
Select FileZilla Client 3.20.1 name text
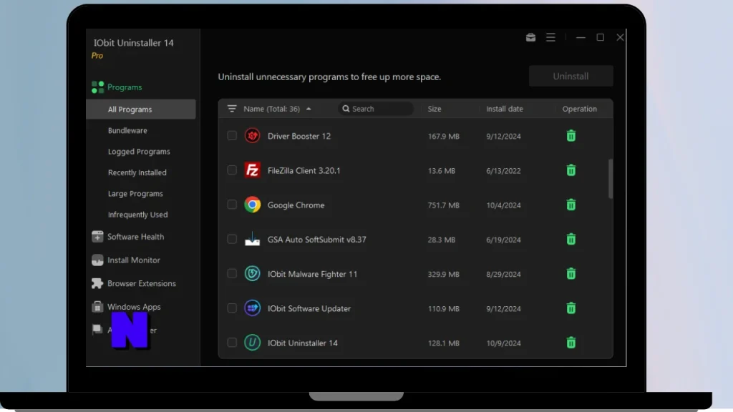[x=304, y=170]
